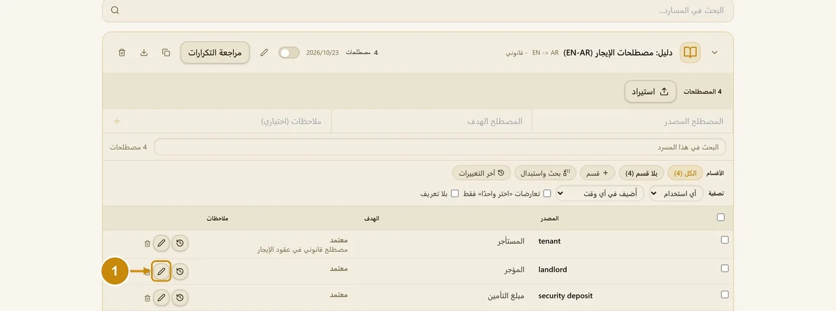This screenshot has height=311, width=836.
Task: Click the source term security deposit
Action: coord(565,296)
